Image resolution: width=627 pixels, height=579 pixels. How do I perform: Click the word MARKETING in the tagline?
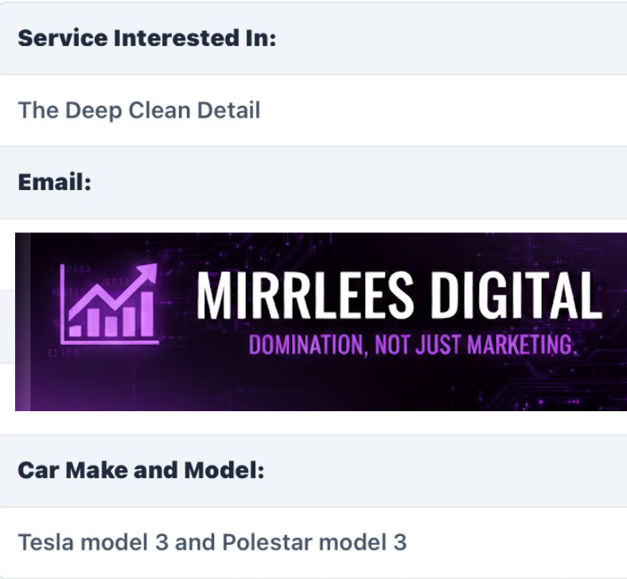pyautogui.click(x=520, y=346)
